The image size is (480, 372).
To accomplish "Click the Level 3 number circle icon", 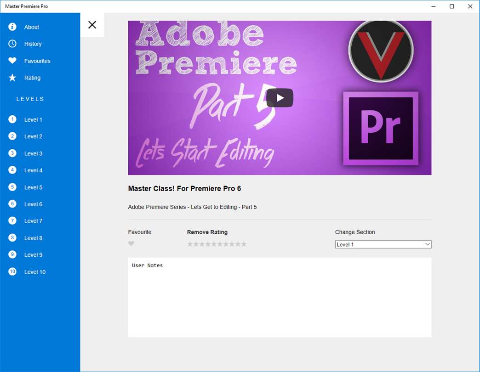I will coord(12,153).
